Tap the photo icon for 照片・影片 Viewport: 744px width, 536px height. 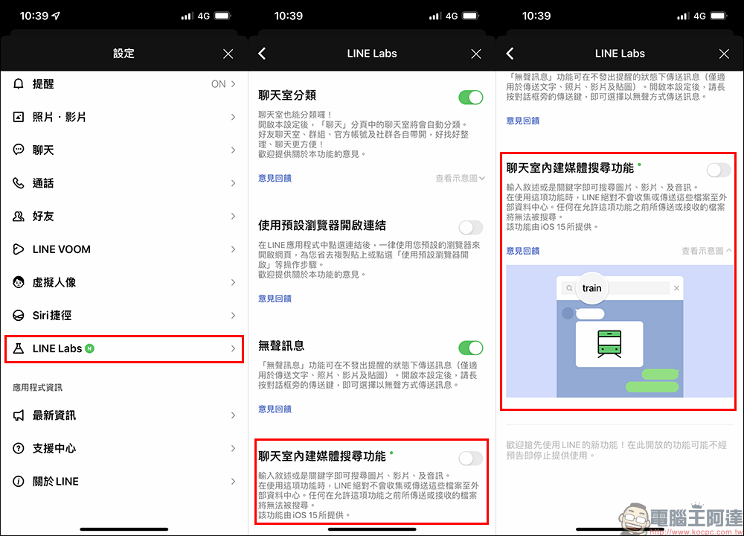pos(19,117)
